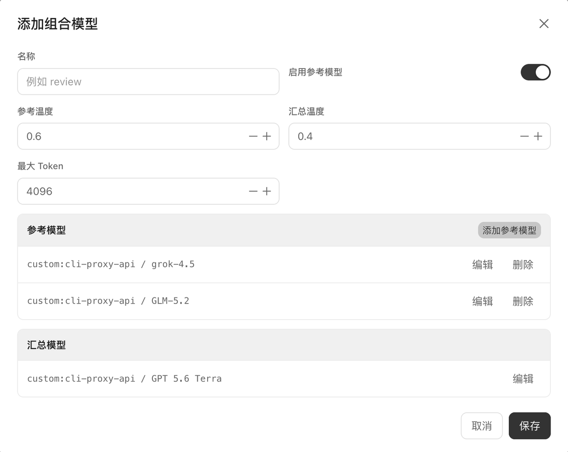Viewport: 568px width, 452px height.
Task: Decrease 参考温度 with the minus icon
Action: click(x=253, y=137)
